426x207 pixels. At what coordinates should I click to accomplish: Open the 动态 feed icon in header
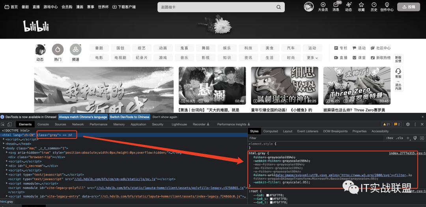click(349, 5)
